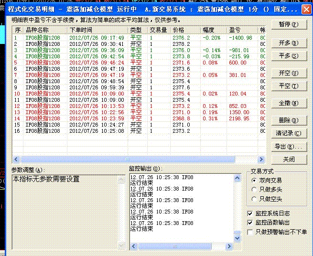Select row 14 with profit 2198.95
This screenshot has width=313, height=256.
click(139, 118)
